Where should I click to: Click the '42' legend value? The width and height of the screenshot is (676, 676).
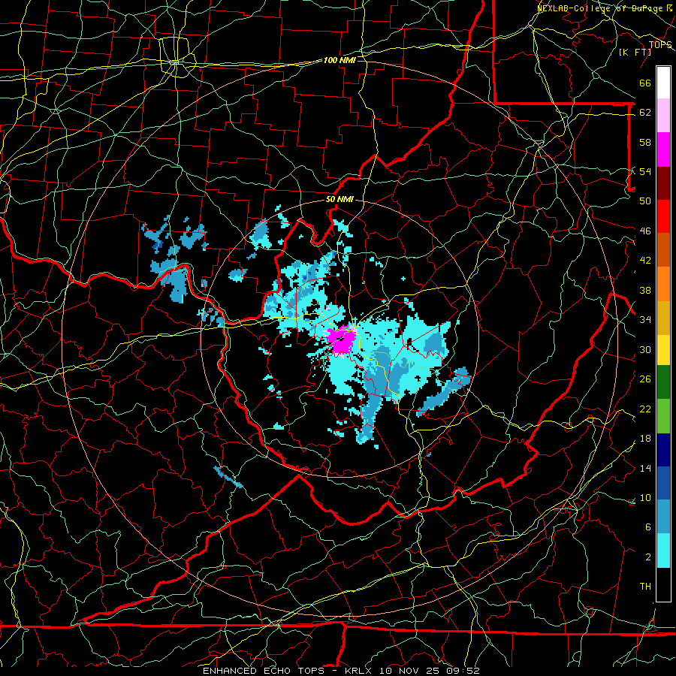[645, 261]
